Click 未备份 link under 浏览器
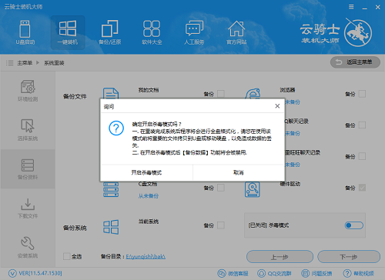Image resolution: width=385 pixels, height=280 pixels. 293,102
